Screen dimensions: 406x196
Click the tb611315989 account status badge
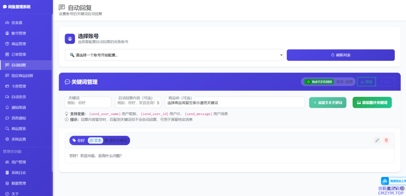pyautogui.click(x=318, y=82)
